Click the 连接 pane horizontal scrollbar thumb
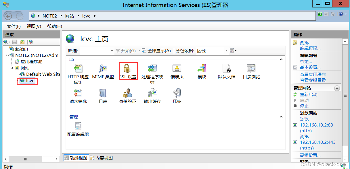This screenshot has height=169, width=350. pyautogui.click(x=26, y=159)
